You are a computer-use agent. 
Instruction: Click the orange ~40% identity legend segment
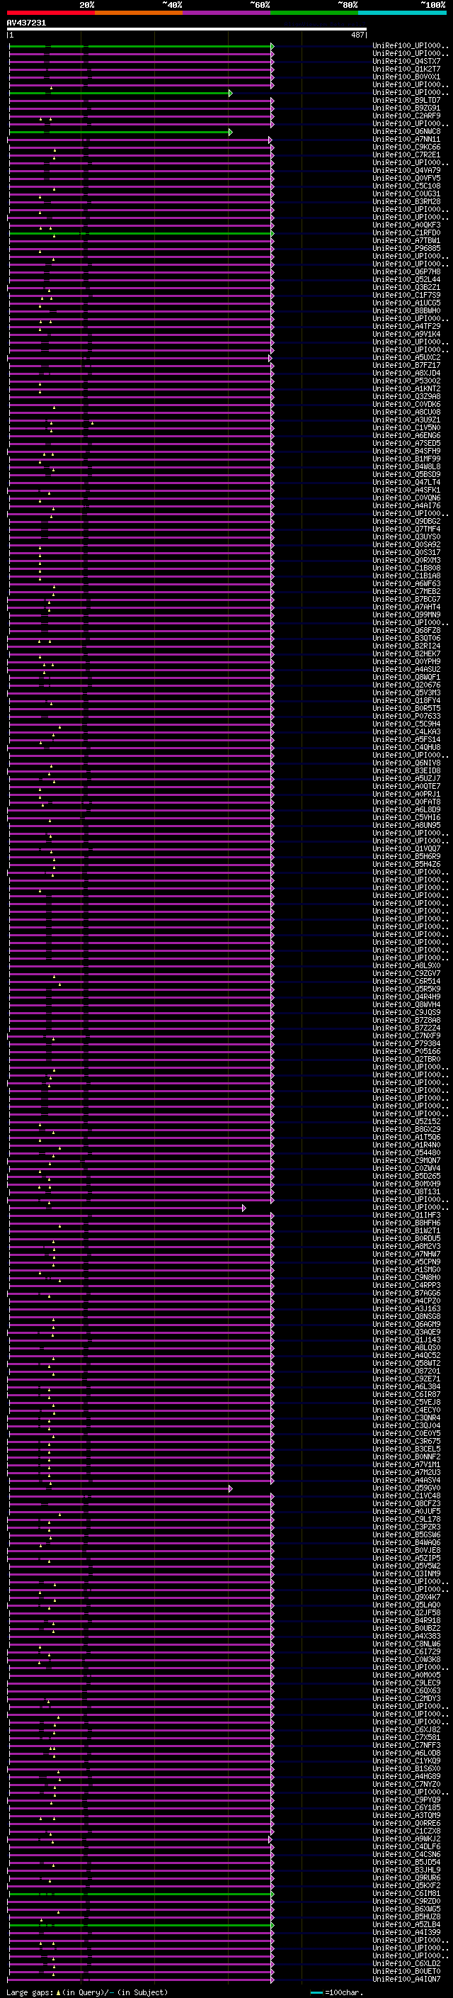coord(139,13)
